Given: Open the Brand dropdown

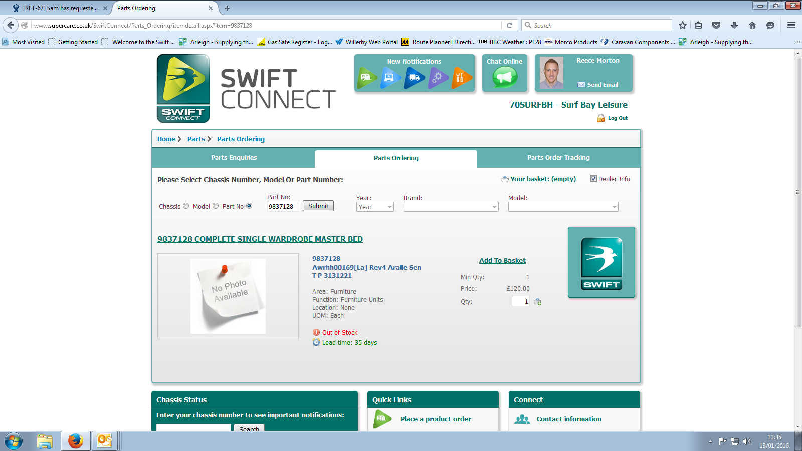Looking at the screenshot, I should click(451, 207).
